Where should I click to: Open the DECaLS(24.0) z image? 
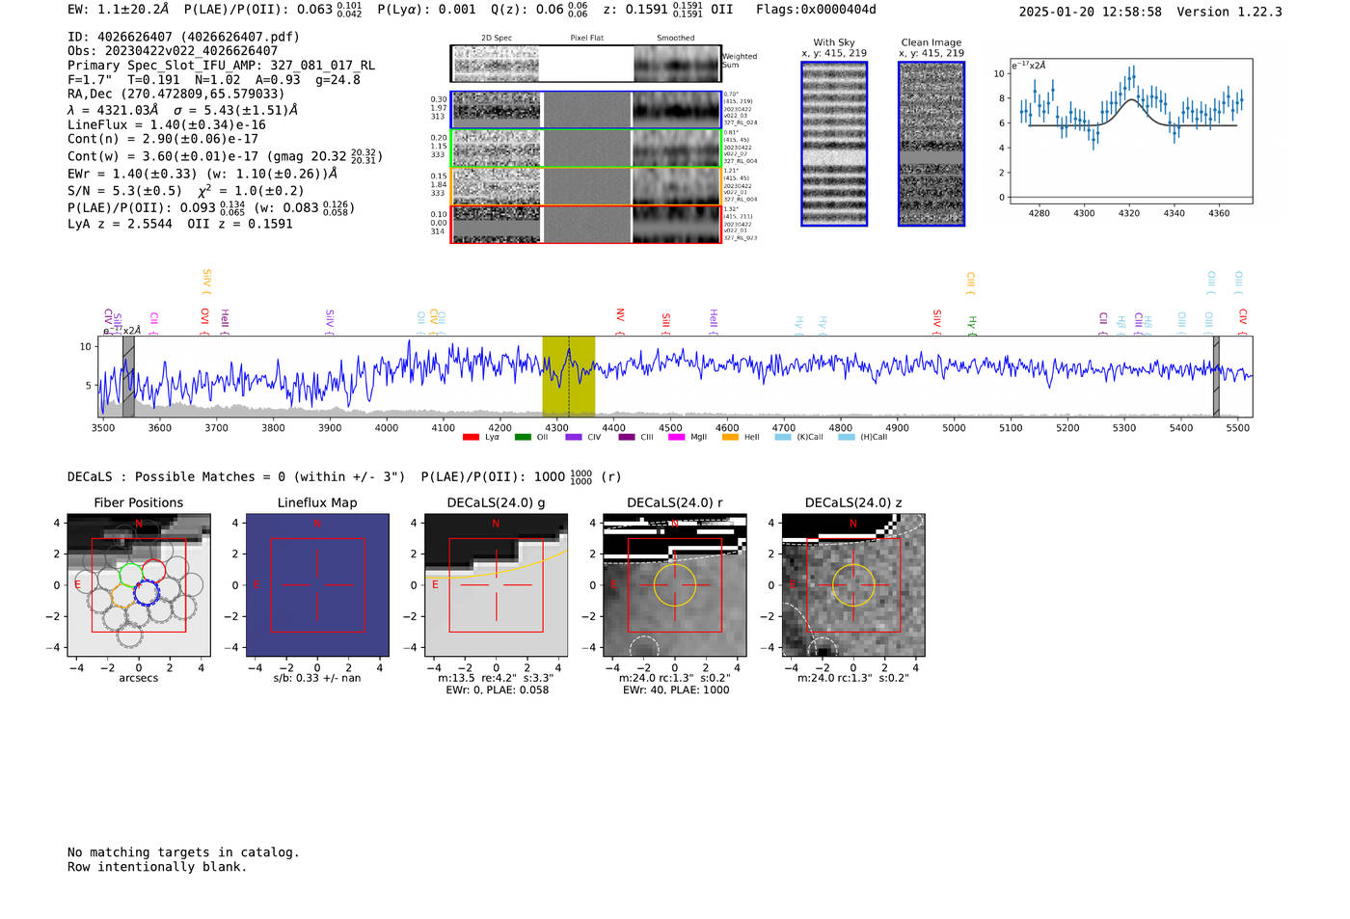click(x=853, y=585)
